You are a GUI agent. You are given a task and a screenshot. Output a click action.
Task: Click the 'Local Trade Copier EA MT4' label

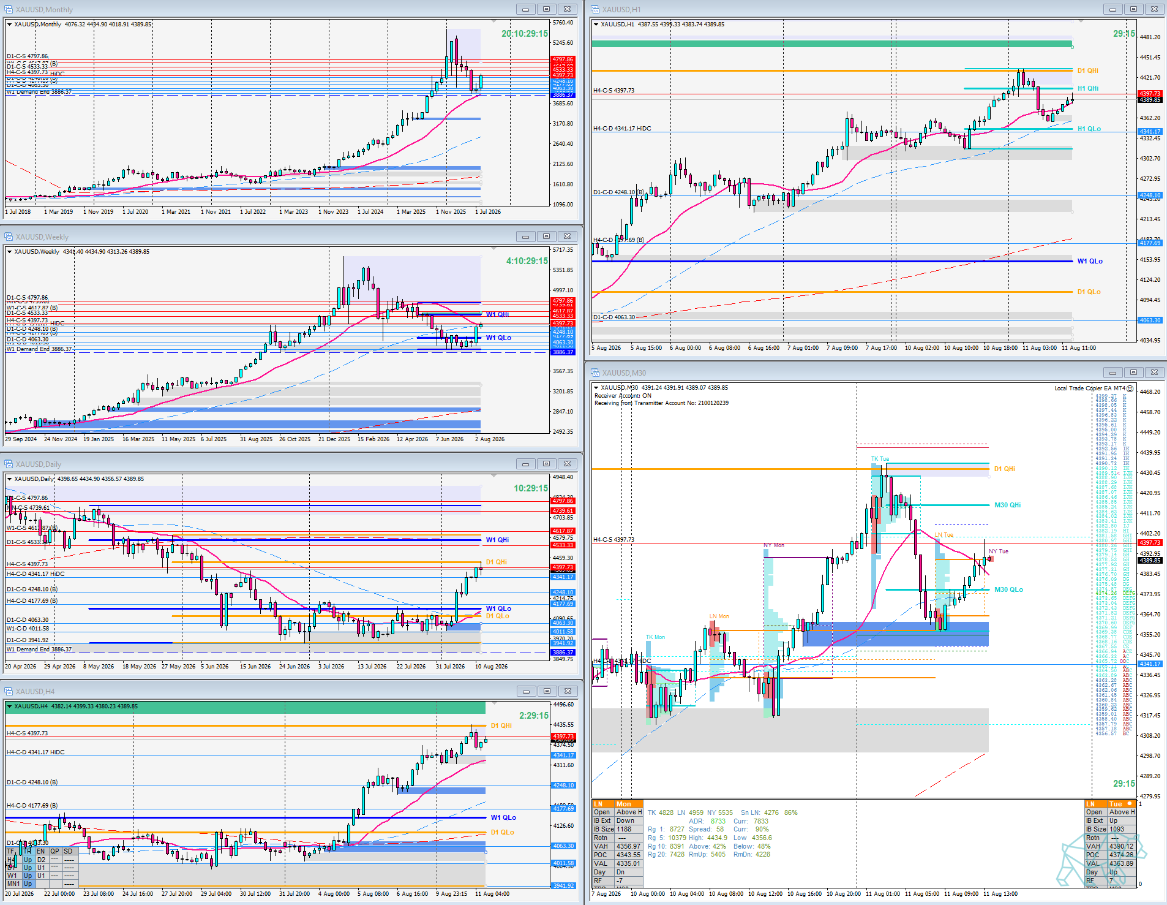click(1090, 388)
